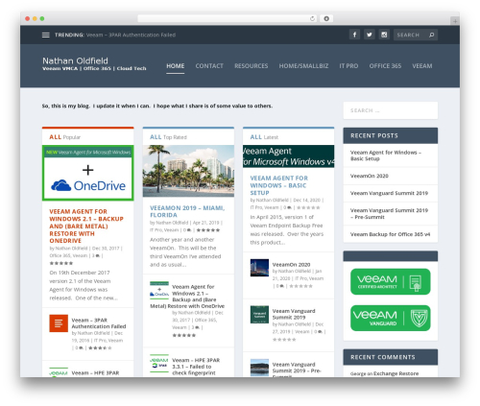Open trending post Veeam – 3PAR Authentication Failed
This screenshot has width=480, height=406.
click(x=131, y=35)
